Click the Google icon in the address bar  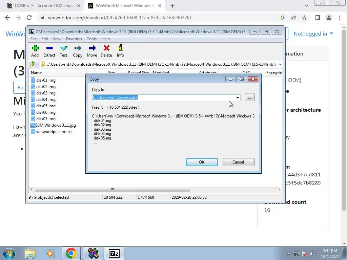[282, 18]
